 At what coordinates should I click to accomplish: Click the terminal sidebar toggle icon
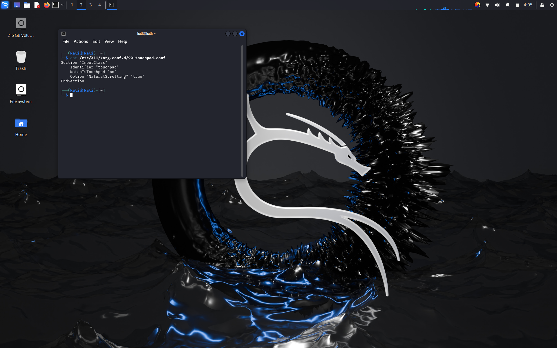point(63,33)
